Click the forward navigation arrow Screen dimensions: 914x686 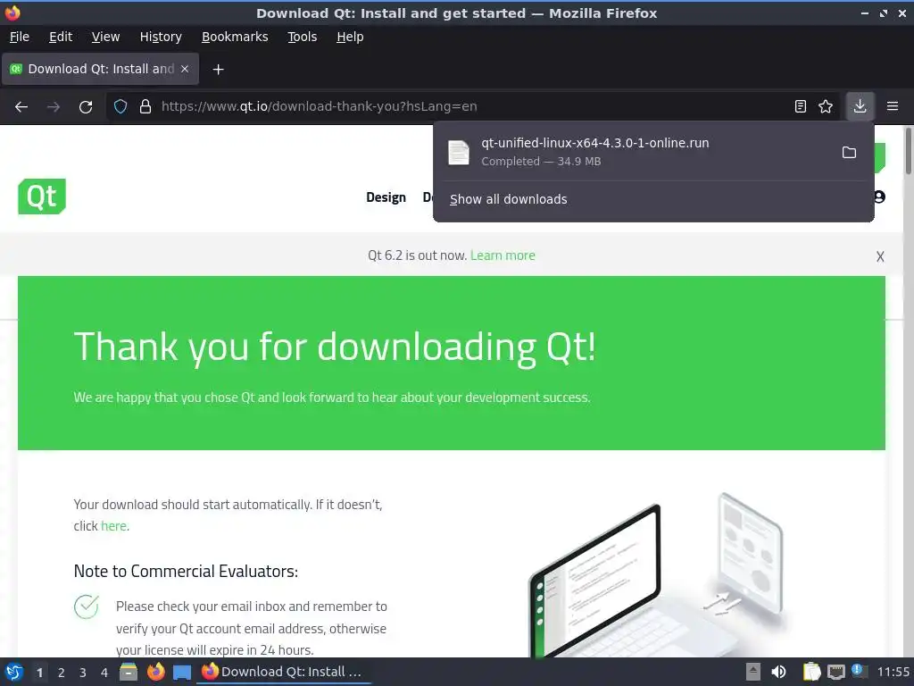pos(54,107)
